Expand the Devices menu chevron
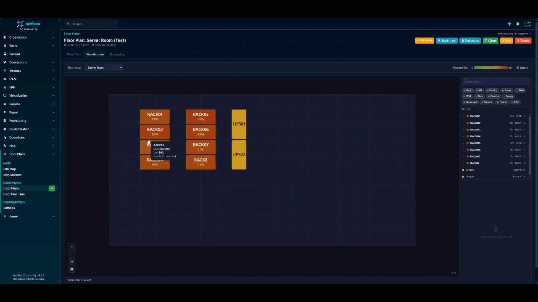Viewport: 538px width, 302px height. (53, 54)
